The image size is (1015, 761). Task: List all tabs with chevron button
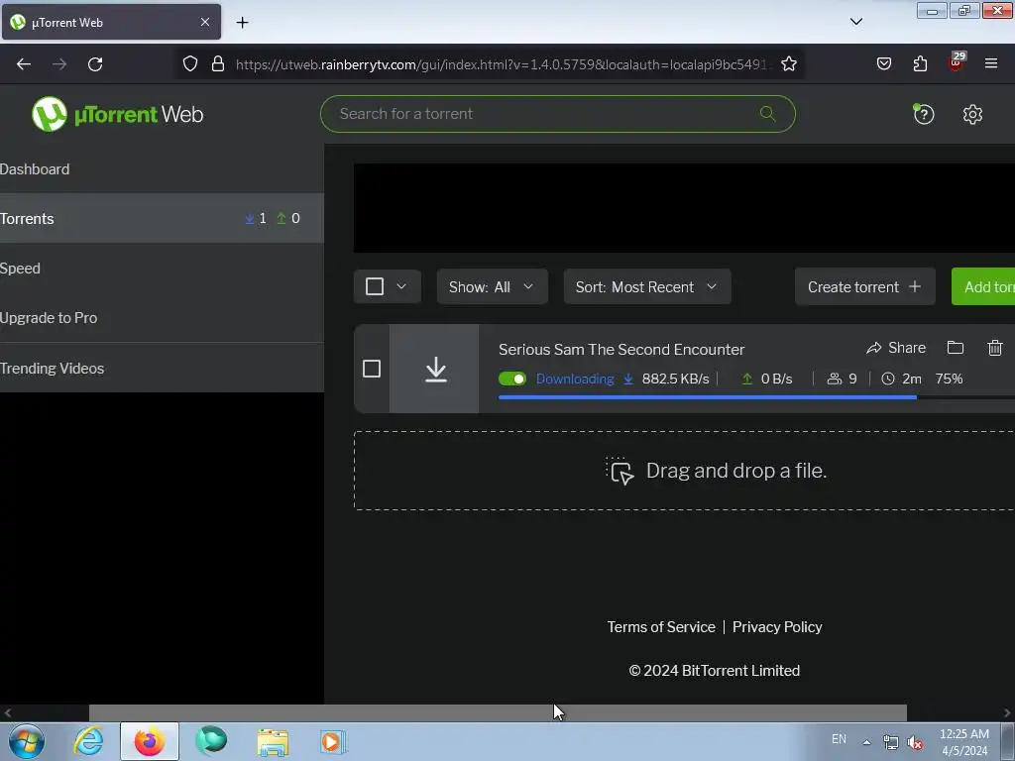[855, 22]
